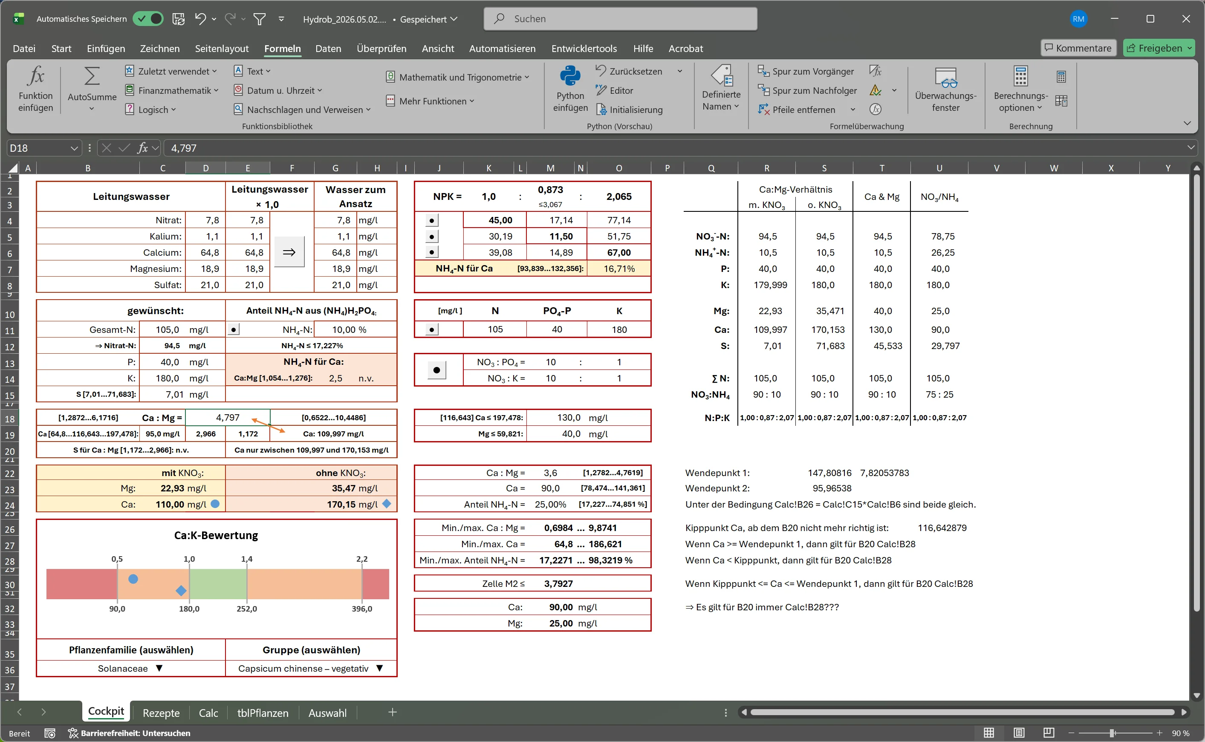
Task: Collapse the ribbon with the chevron
Action: (1187, 123)
